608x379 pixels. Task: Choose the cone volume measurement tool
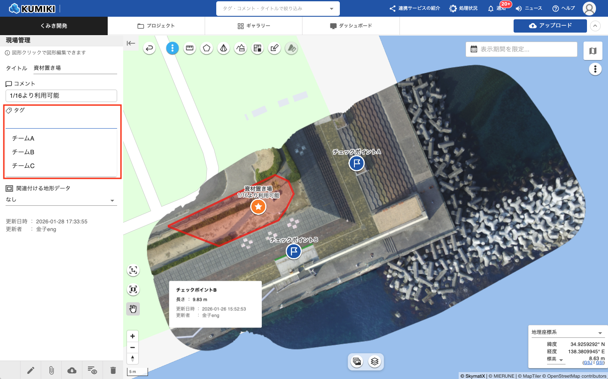tap(224, 48)
